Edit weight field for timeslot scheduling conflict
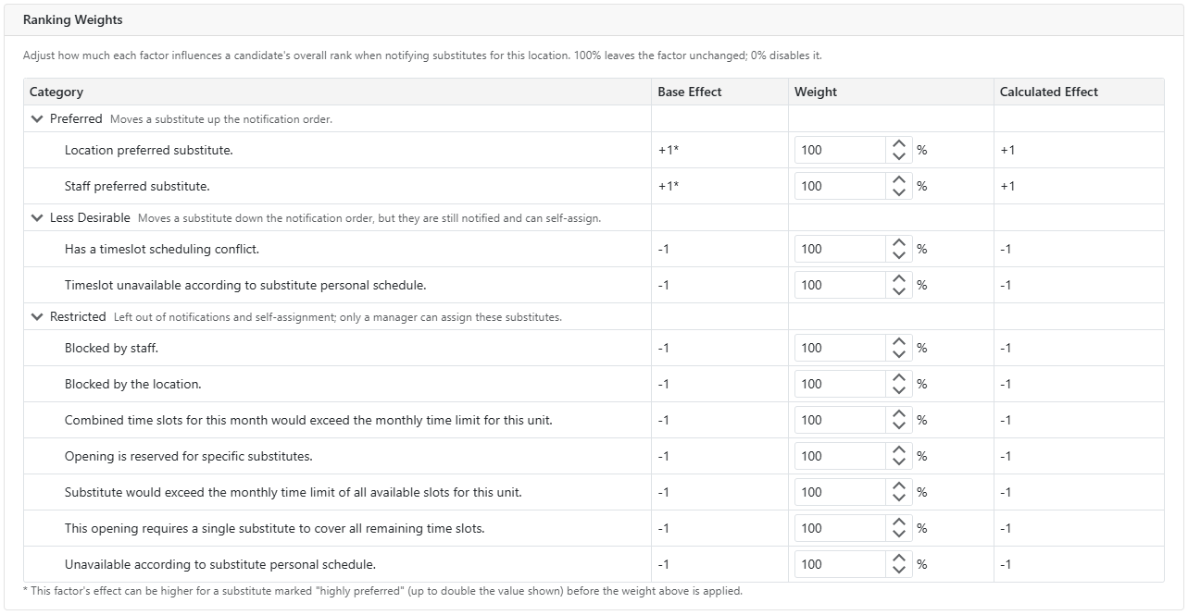 (x=840, y=249)
